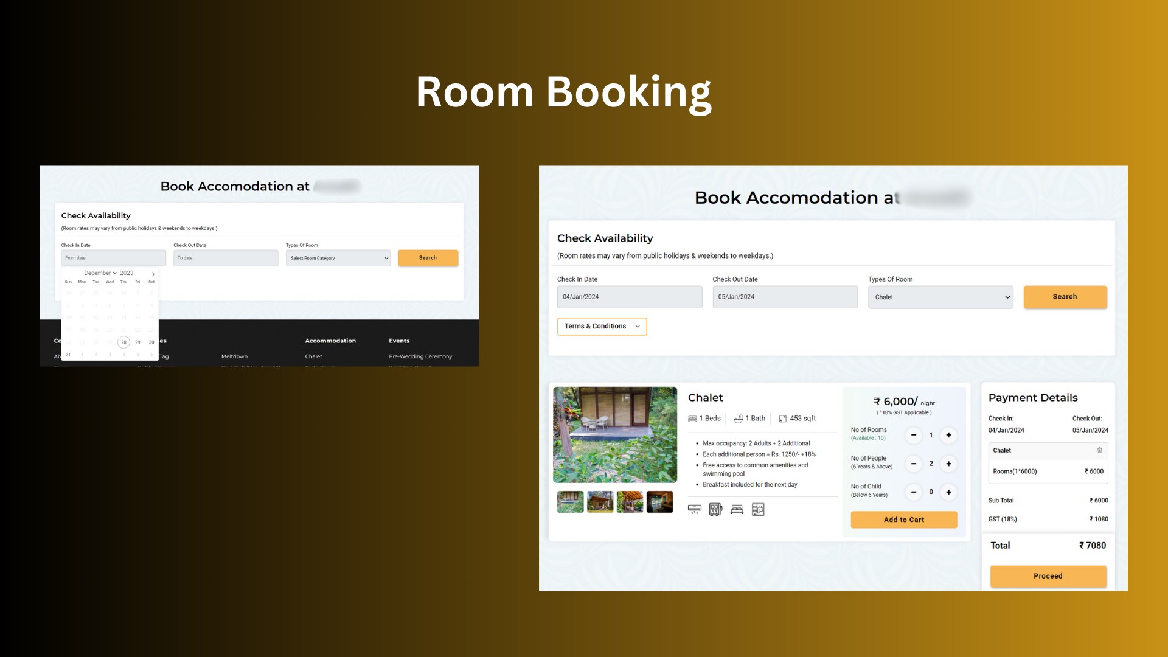This screenshot has height=657, width=1168.
Task: Open the Check In Date calendar picker
Action: pyautogui.click(x=630, y=297)
